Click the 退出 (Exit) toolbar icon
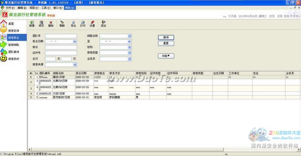Screen dimensions: 301x156 103,24
